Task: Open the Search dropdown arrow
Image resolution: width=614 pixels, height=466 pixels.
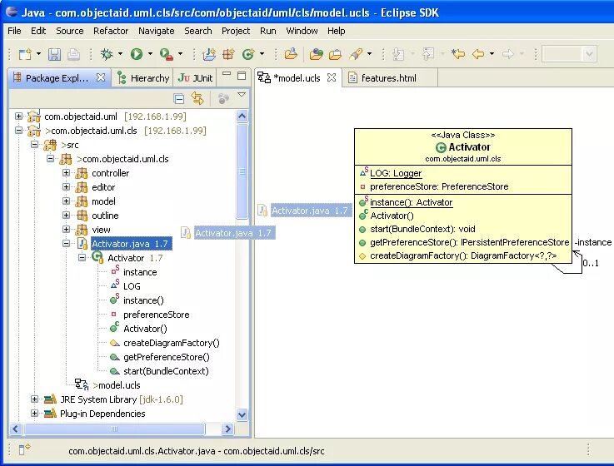Action: pyautogui.click(x=369, y=54)
